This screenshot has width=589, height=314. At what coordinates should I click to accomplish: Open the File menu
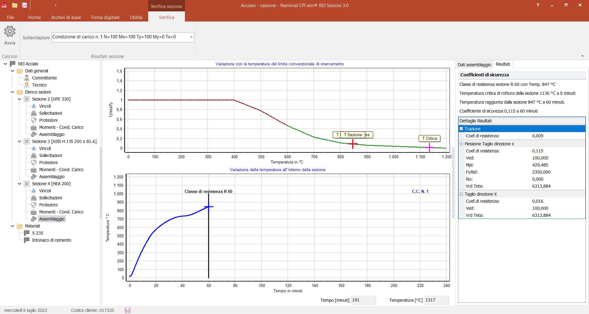point(10,17)
